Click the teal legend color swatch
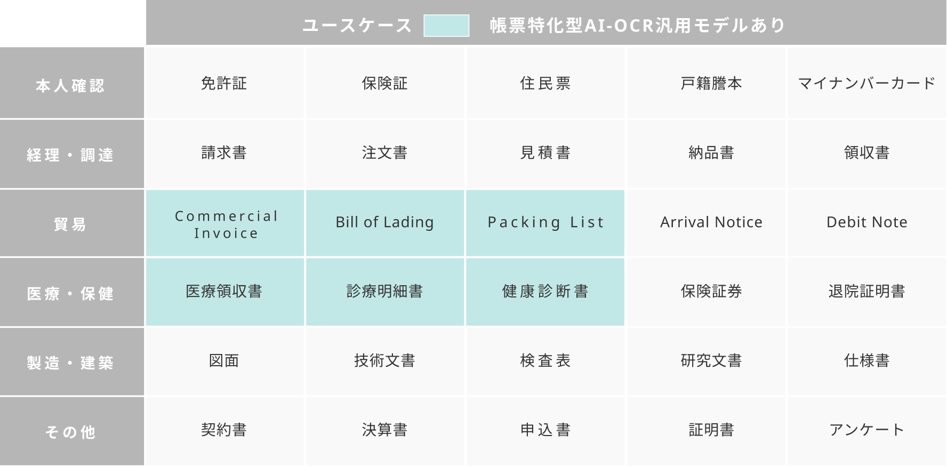 click(446, 26)
